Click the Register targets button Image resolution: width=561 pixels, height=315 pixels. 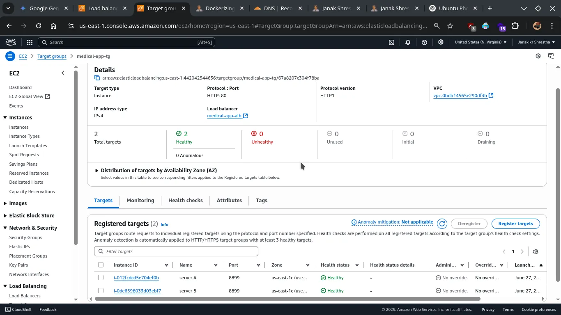[x=515, y=224]
